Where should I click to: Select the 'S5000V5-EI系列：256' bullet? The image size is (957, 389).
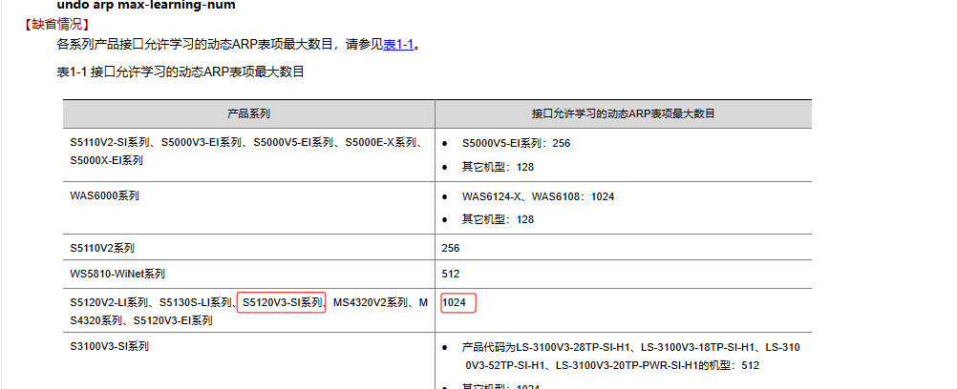[516, 144]
